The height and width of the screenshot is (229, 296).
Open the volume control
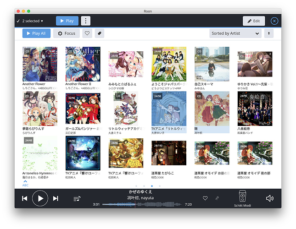(269, 198)
